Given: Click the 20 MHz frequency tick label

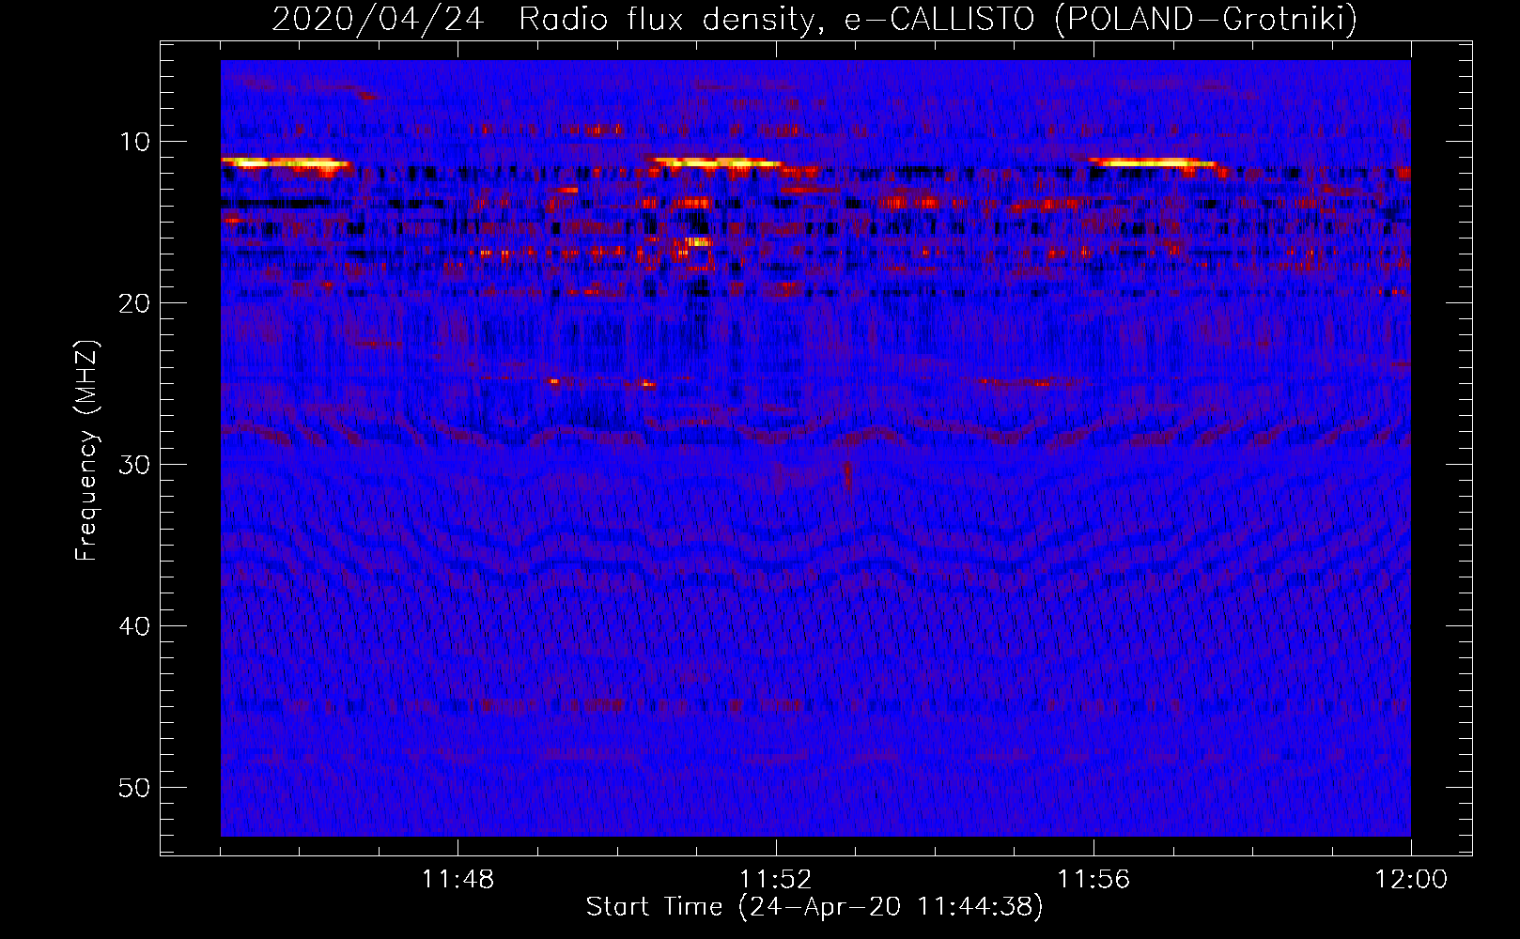Looking at the screenshot, I should click(135, 303).
